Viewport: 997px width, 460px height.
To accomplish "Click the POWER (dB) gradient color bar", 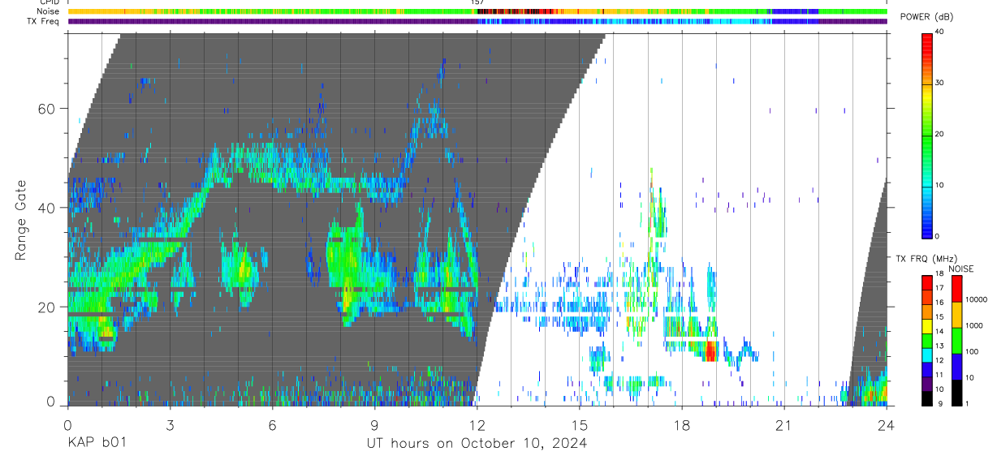I will tap(927, 135).
